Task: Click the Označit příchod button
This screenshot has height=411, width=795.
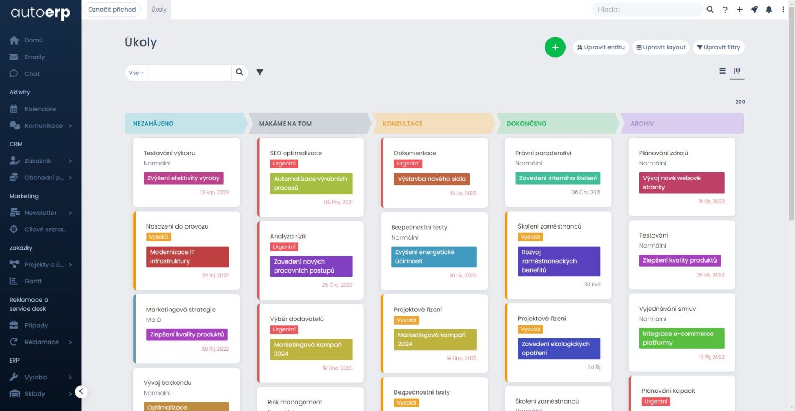Action: (112, 10)
